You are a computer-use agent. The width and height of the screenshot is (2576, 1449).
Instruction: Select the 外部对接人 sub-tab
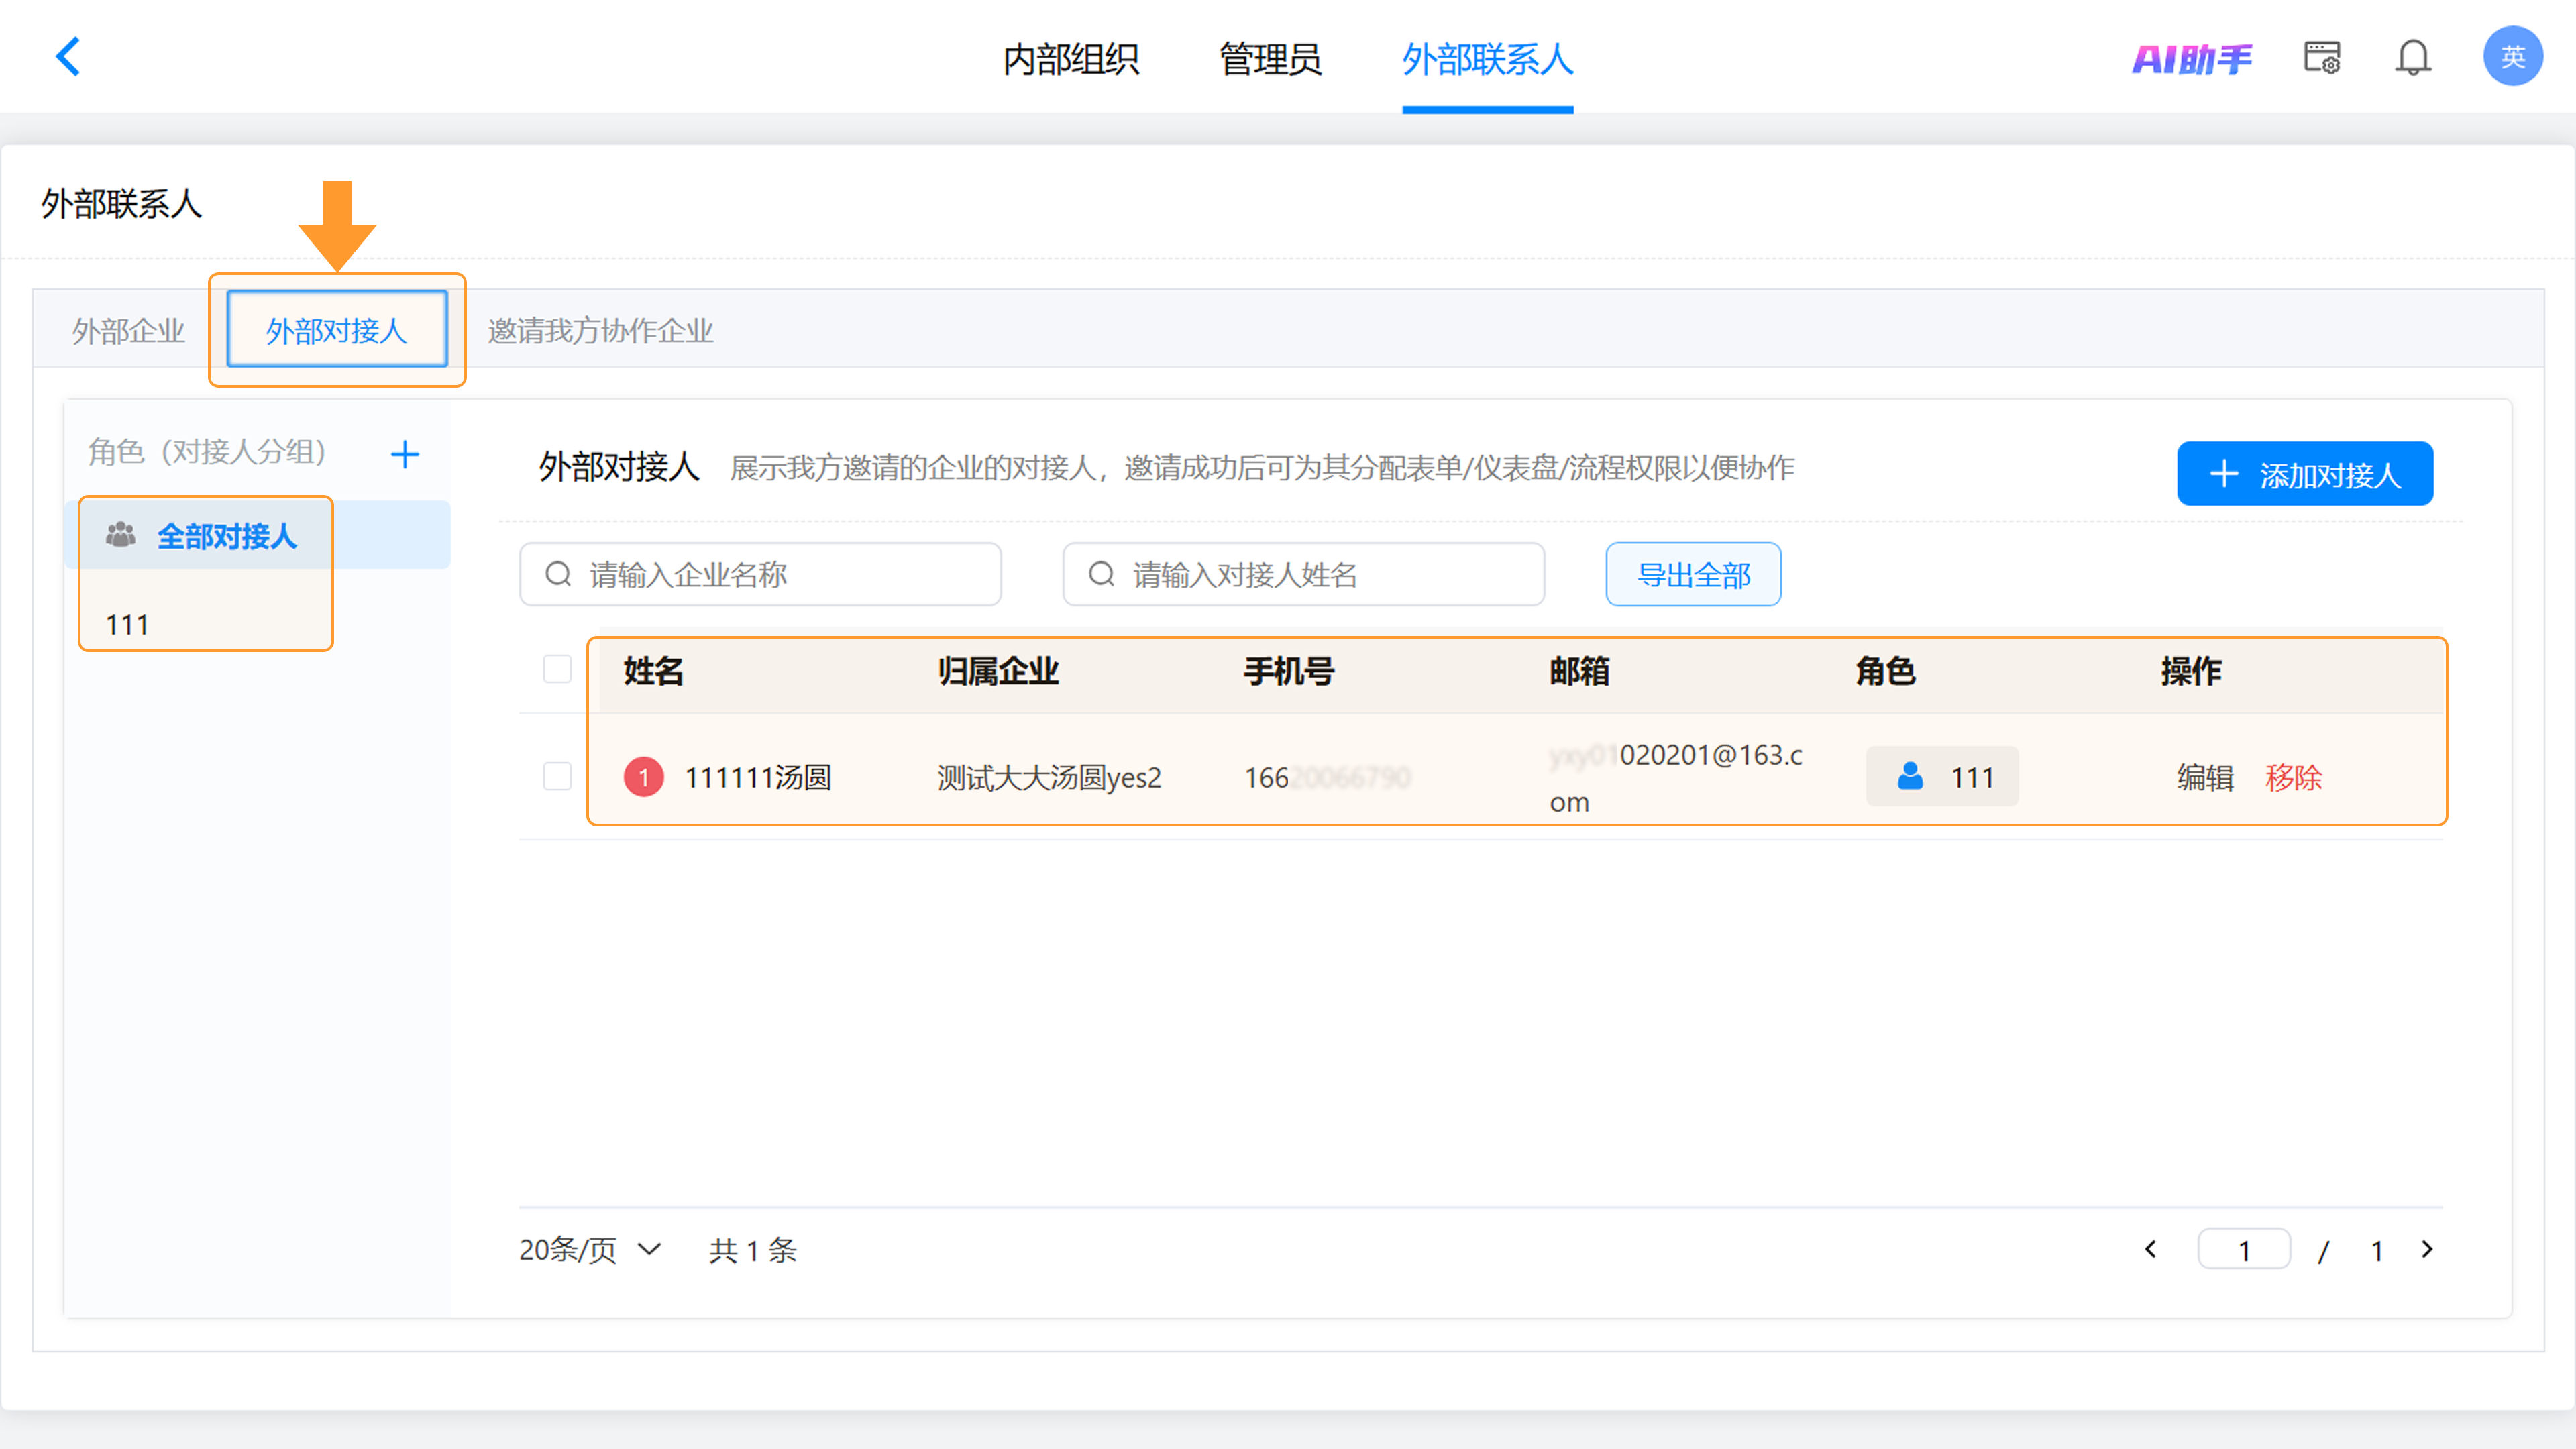pyautogui.click(x=337, y=329)
